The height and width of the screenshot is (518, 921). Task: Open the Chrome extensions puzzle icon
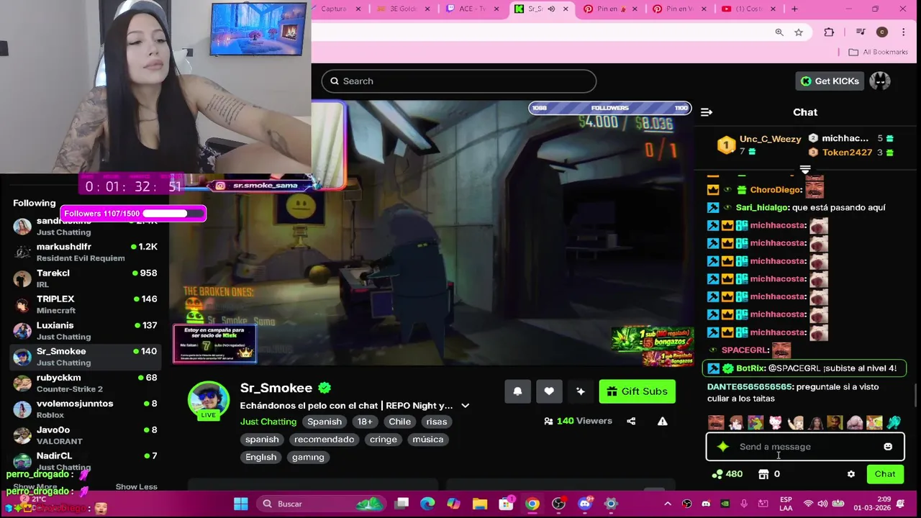829,32
